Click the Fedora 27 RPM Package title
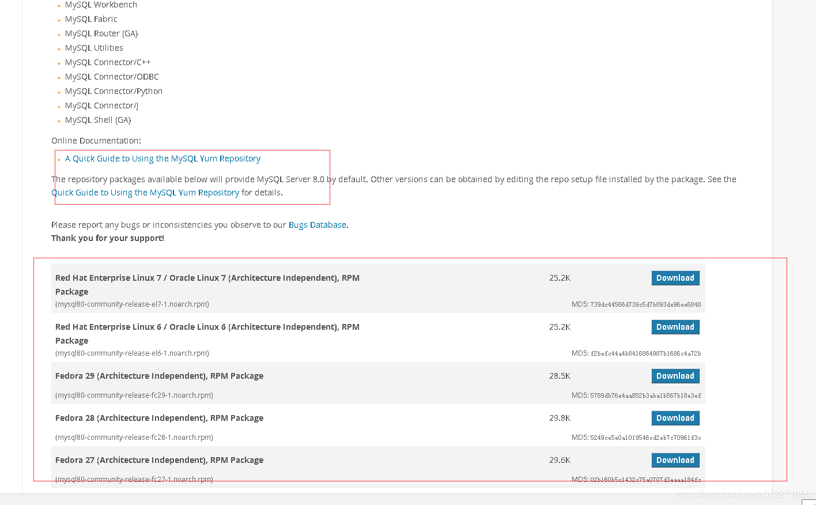 coord(159,460)
